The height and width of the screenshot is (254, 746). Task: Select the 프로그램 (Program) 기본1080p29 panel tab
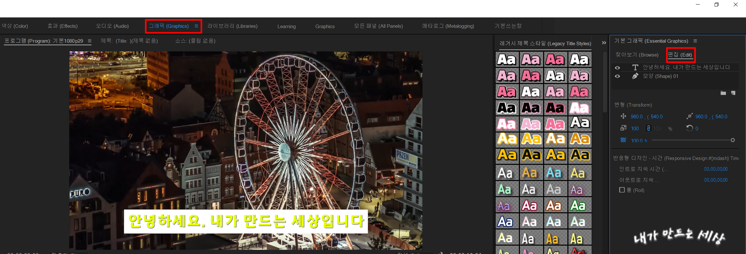pos(44,41)
